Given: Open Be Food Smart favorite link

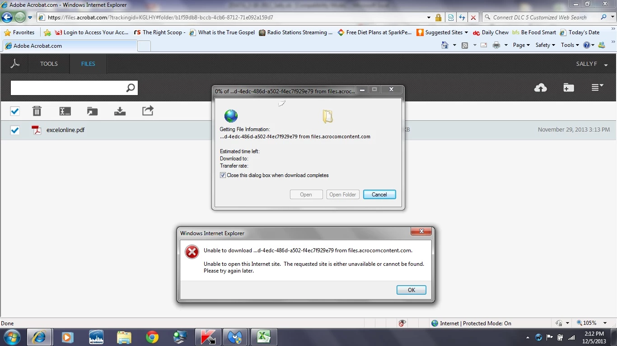Looking at the screenshot, I should (x=534, y=32).
